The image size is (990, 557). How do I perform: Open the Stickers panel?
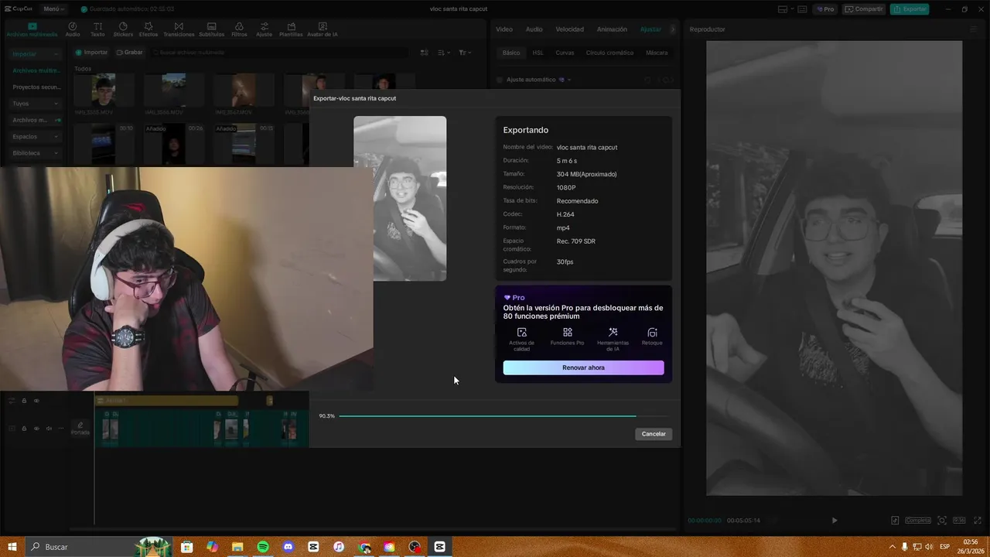pos(123,29)
